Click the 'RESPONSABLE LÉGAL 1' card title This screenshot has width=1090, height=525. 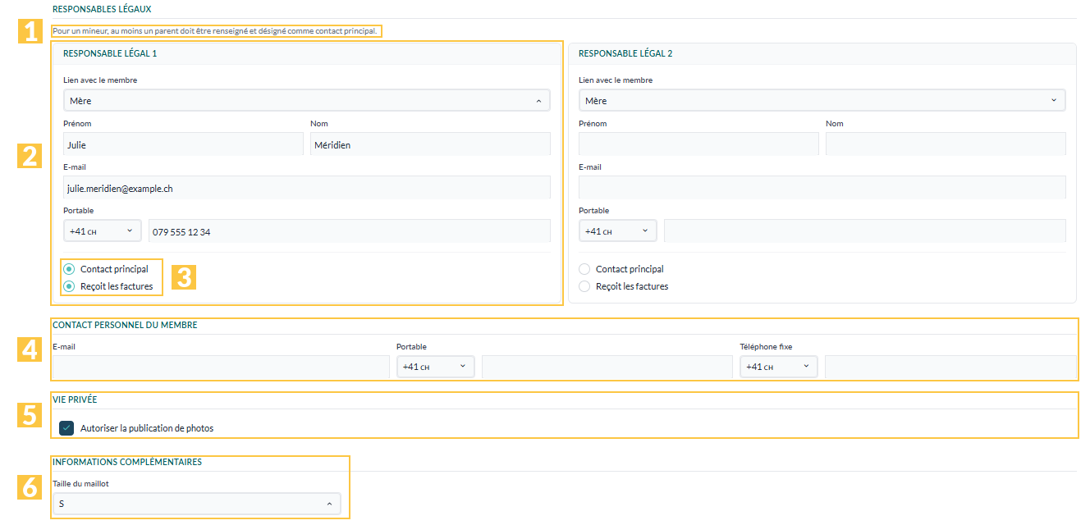[x=110, y=53]
